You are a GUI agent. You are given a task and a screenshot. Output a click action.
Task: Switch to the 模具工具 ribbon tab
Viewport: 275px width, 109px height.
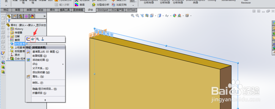coord(65,10)
